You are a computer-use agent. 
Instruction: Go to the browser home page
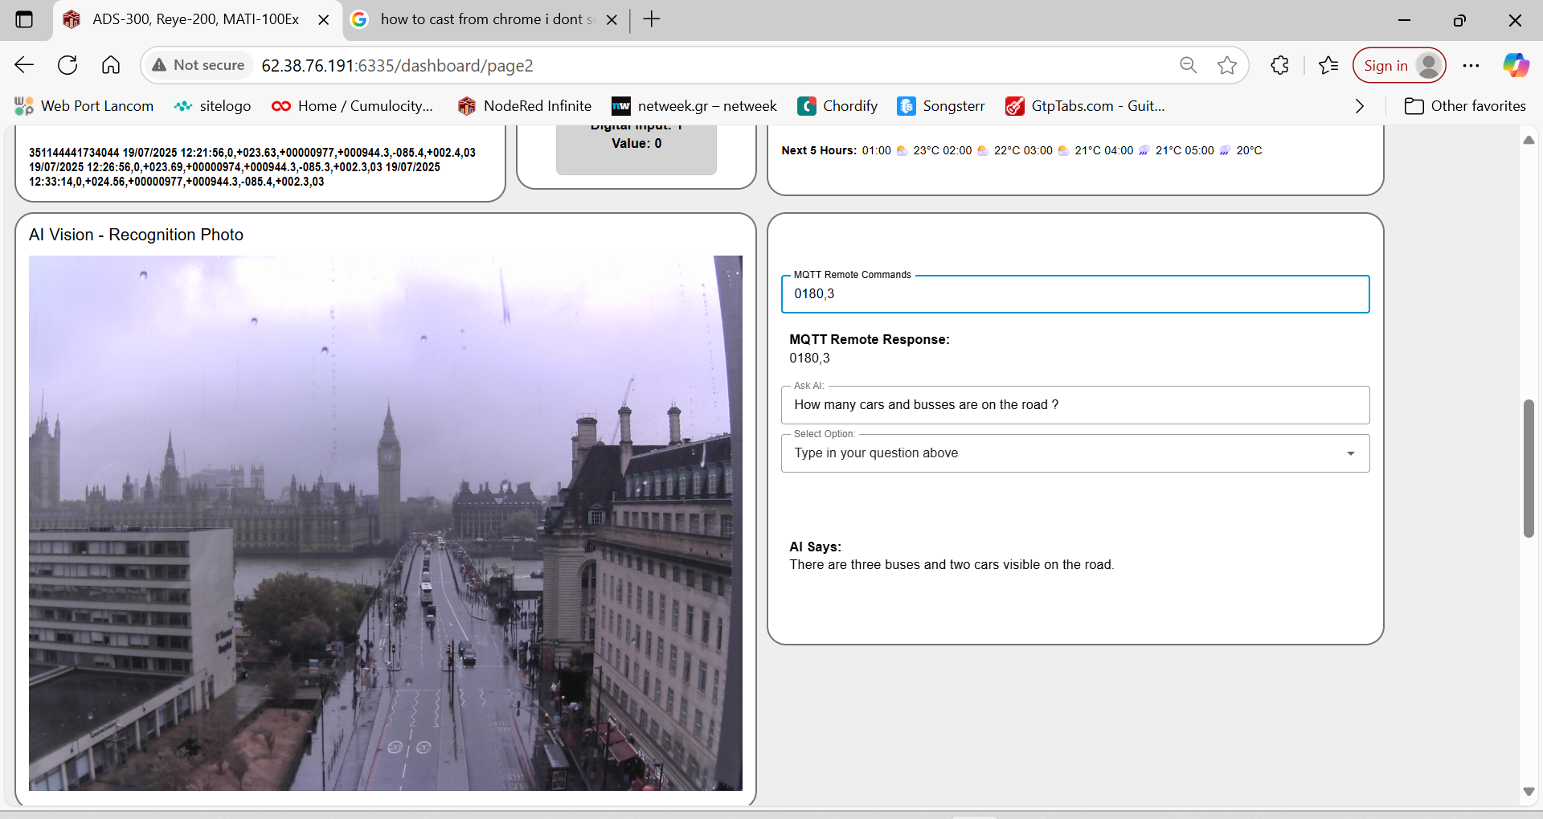(111, 65)
